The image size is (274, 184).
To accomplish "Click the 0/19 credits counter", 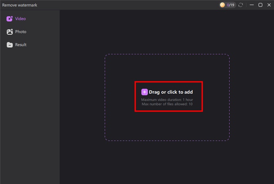I will coord(231,5).
